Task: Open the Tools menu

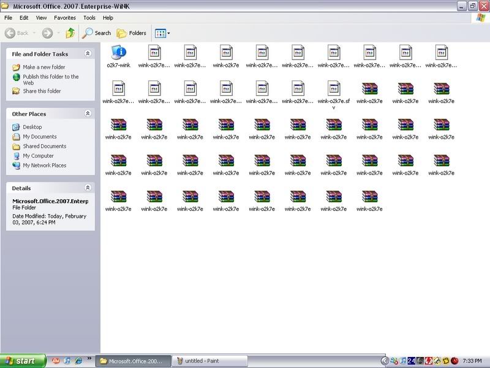Action: [89, 18]
